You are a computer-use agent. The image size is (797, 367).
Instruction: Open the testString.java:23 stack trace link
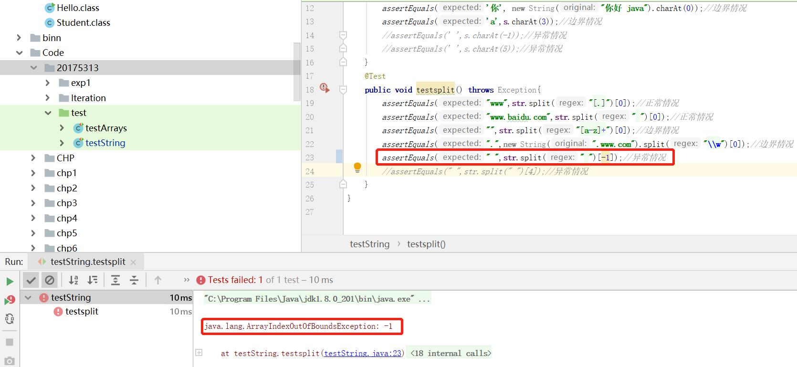pyautogui.click(x=363, y=353)
